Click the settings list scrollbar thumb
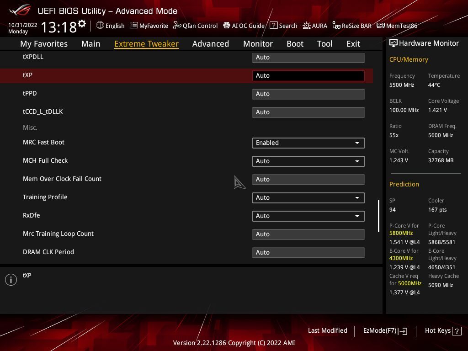Screen dimensions: 468x351 pos(378,216)
